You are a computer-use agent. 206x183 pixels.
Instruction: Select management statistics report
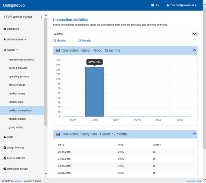[x=21, y=60]
